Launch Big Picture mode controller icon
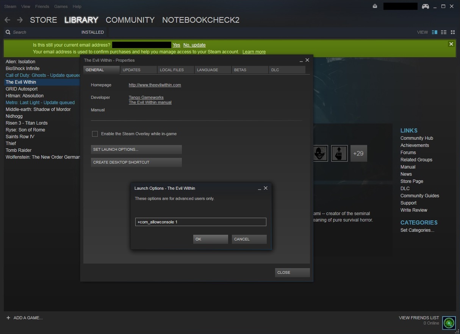Image resolution: width=460 pixels, height=334 pixels. (x=426, y=6)
